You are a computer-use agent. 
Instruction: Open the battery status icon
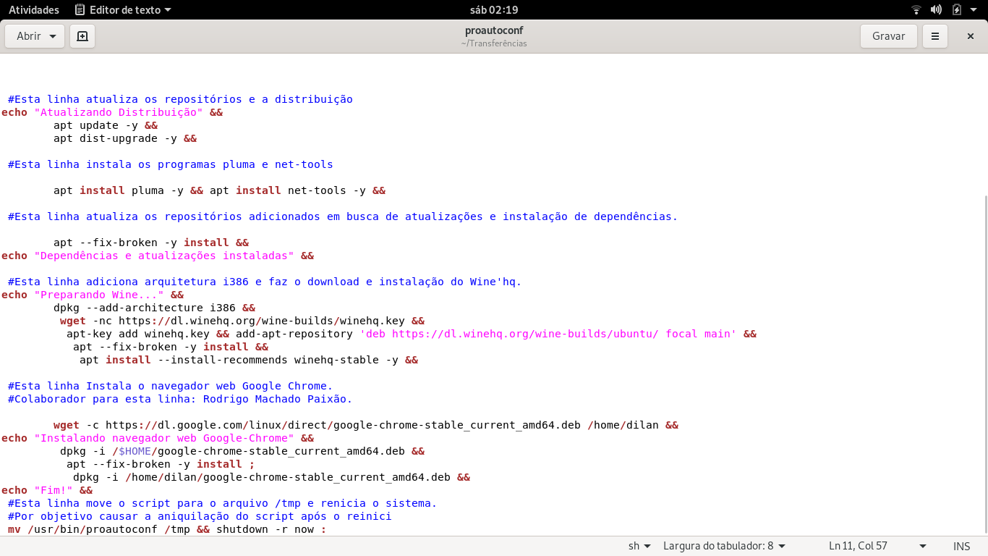tap(957, 10)
